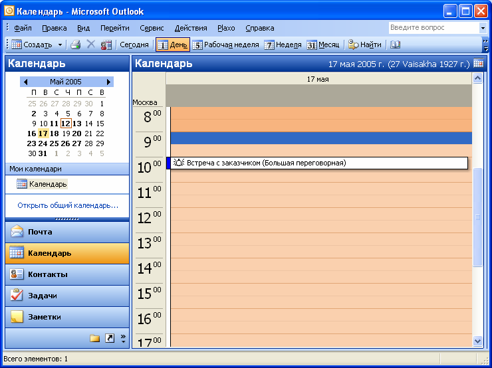This screenshot has width=492, height=368.
Task: Click the 13:00 hour label
Action: (x=150, y=243)
